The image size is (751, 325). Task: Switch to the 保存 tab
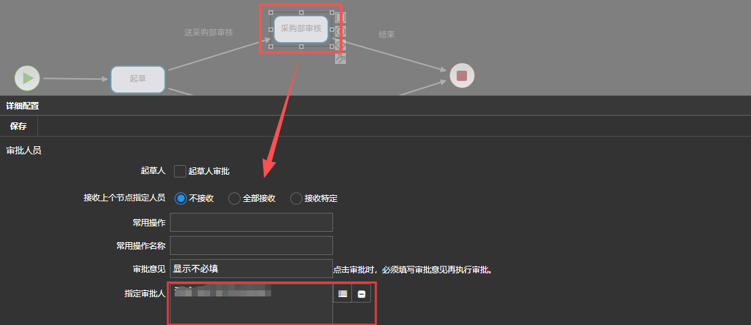pos(18,126)
